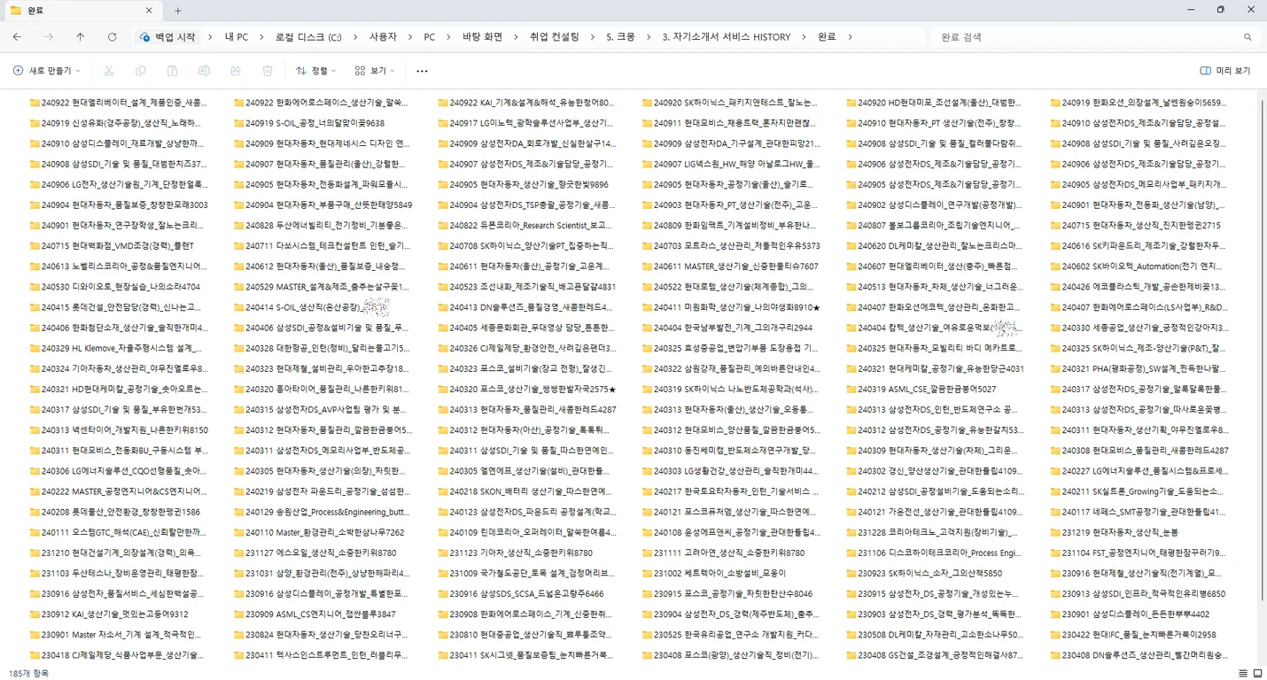Go back to the previous folder
Viewport: 1267px width, 680px height.
(17, 37)
